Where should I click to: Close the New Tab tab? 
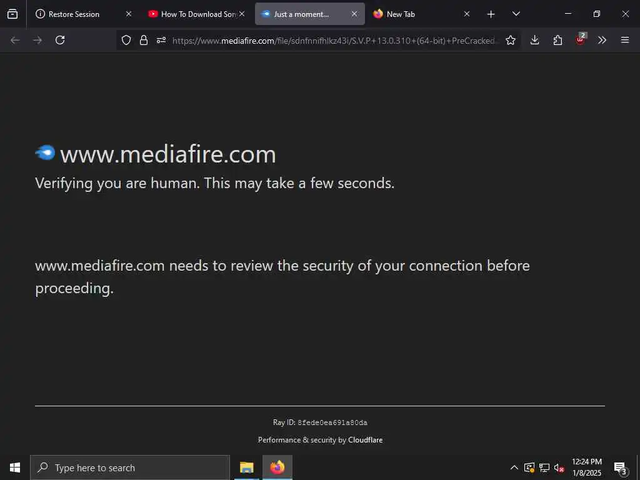tap(467, 14)
